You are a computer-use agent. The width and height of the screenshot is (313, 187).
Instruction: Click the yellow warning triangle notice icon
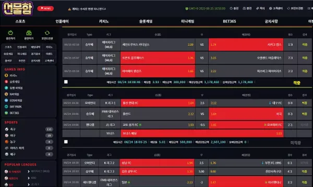[x=69, y=9]
